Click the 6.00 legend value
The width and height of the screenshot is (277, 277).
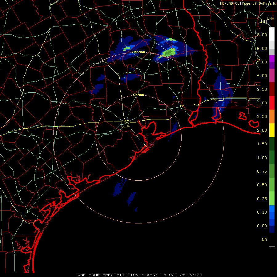click(x=262, y=48)
